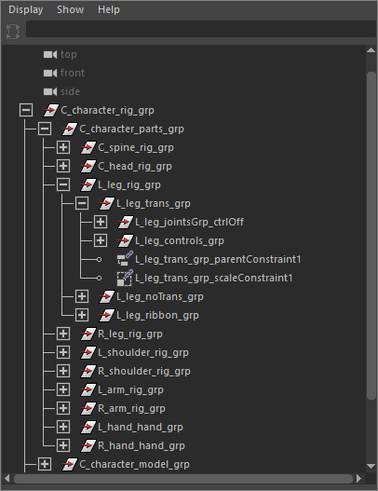
Task: Click the L_leg_ribbon_grp transform icon
Action: [x=107, y=315]
